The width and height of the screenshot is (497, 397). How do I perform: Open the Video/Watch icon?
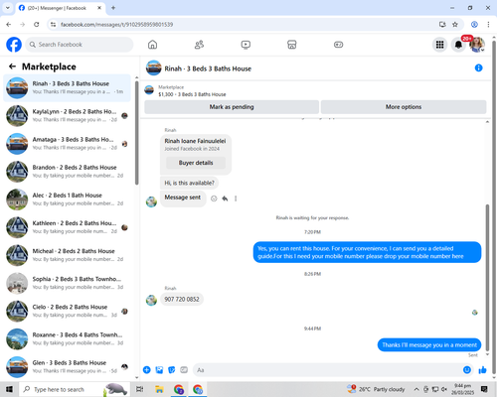[246, 45]
